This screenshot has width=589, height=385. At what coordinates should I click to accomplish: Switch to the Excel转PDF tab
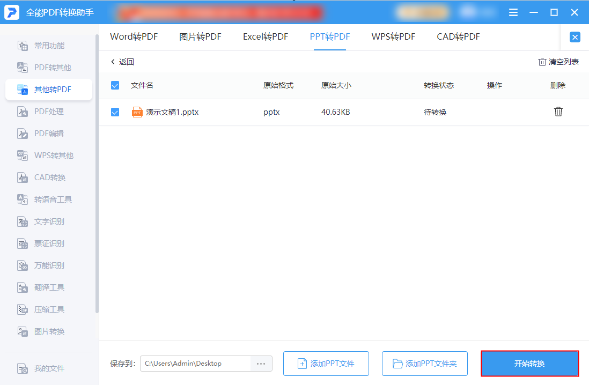click(265, 37)
